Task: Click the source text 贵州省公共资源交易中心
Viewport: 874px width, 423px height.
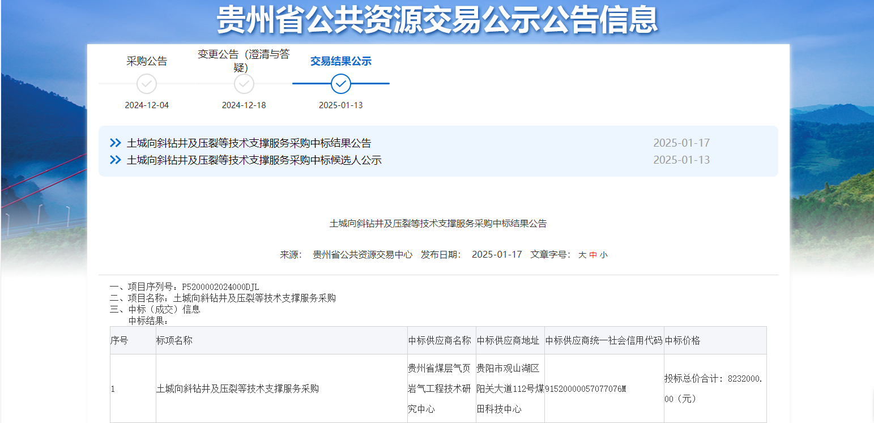Action: (x=363, y=255)
